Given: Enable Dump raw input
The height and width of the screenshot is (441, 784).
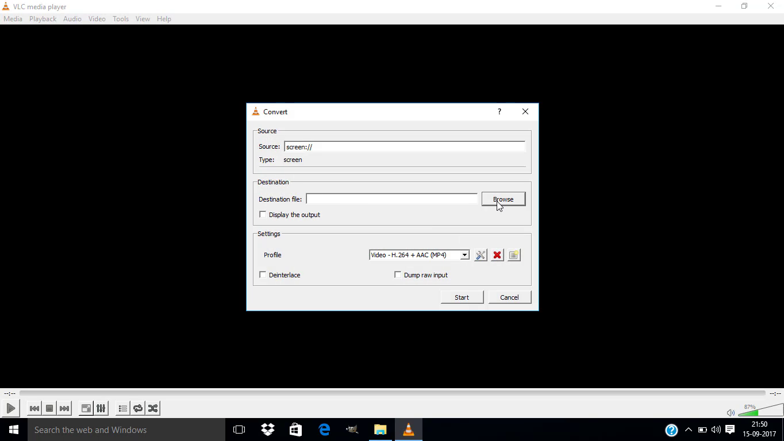Looking at the screenshot, I should coord(398,274).
